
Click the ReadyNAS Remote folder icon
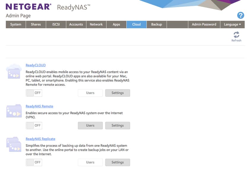pos(14,111)
